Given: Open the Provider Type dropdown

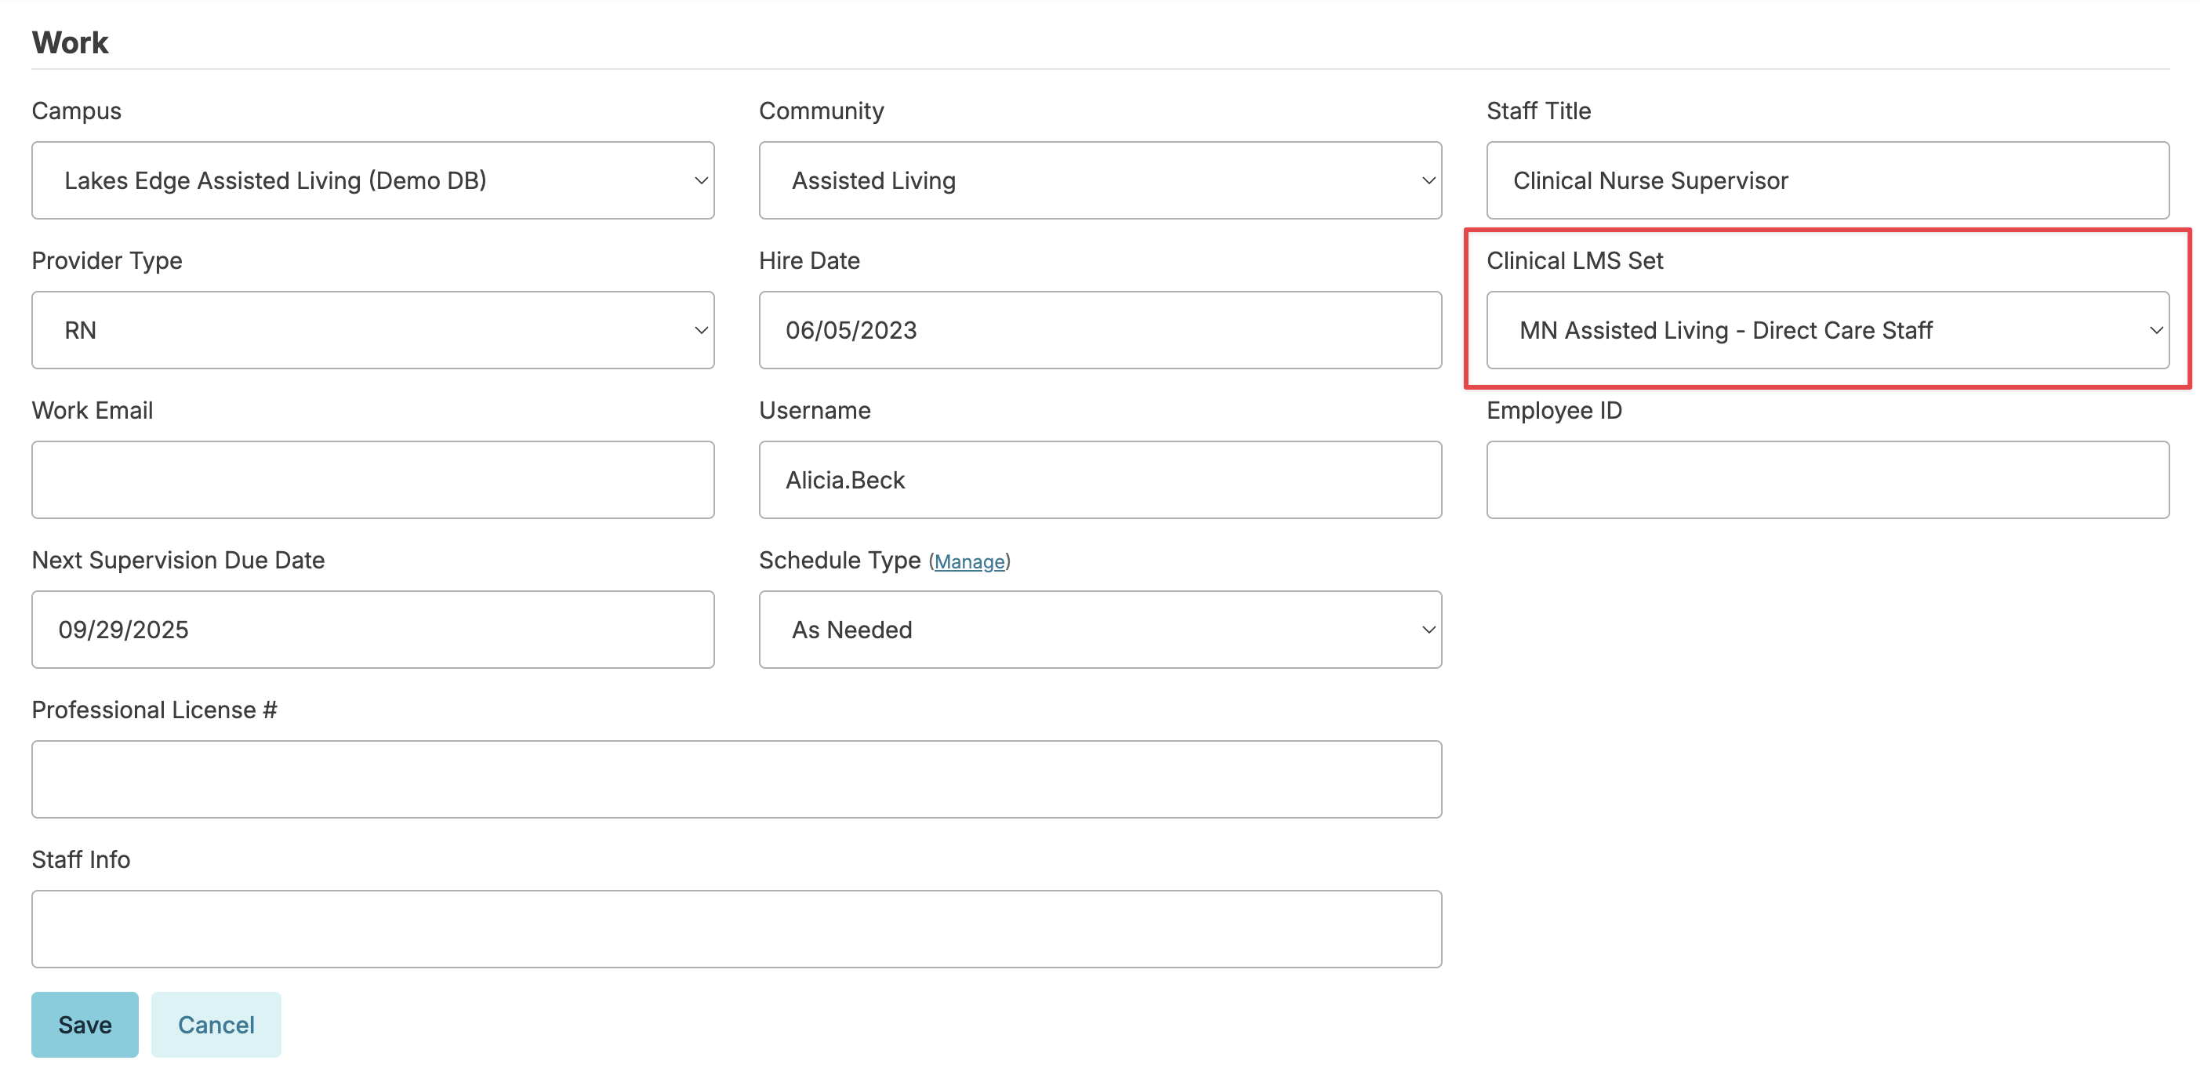Looking at the screenshot, I should tap(372, 329).
